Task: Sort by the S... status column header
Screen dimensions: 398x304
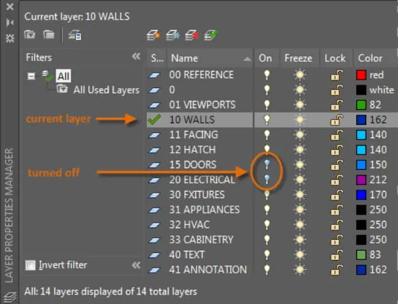Action: [157, 58]
